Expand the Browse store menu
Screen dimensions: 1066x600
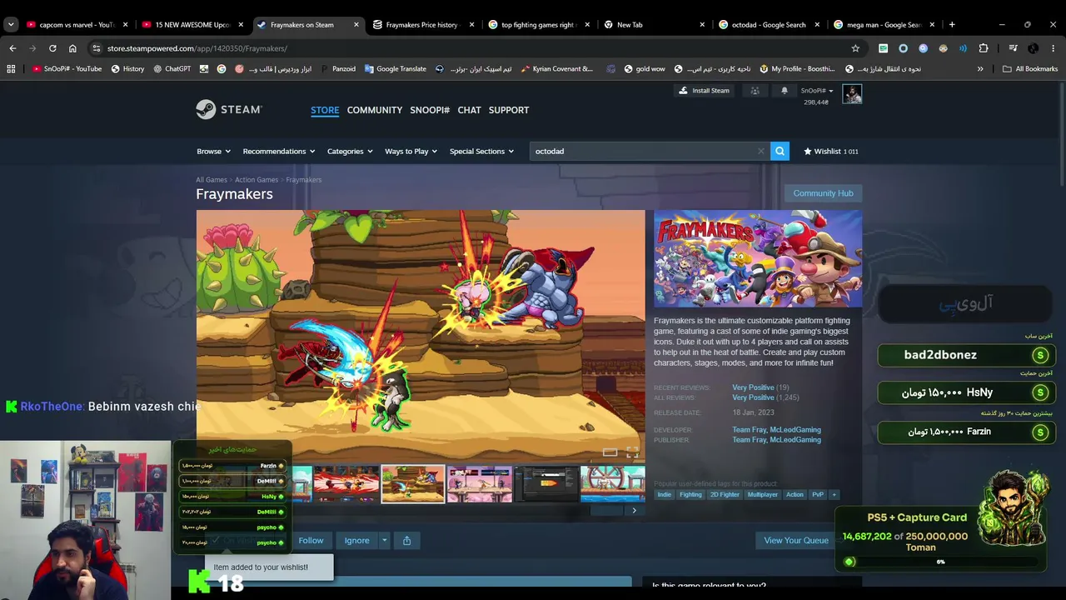pyautogui.click(x=213, y=151)
